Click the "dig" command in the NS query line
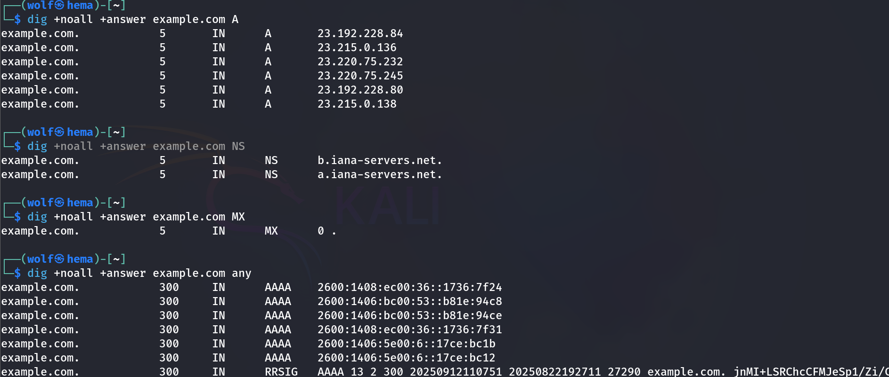 (x=37, y=147)
